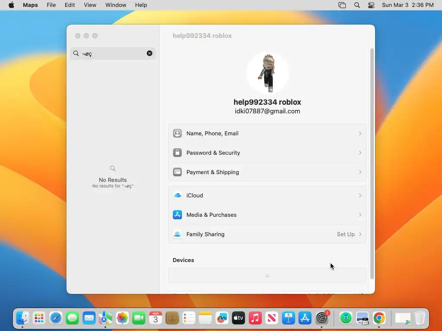This screenshot has width=442, height=331.
Task: Open News from the Dock
Action: [x=272, y=318]
